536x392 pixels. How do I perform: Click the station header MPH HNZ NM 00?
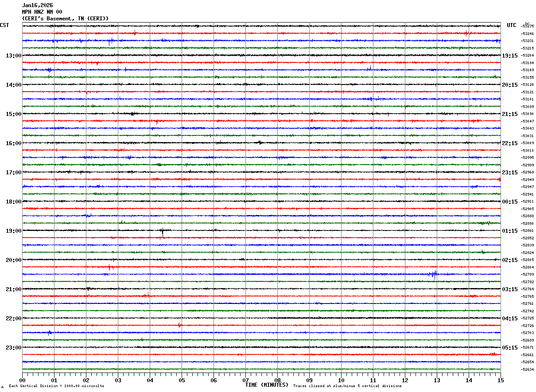[x=42, y=12]
